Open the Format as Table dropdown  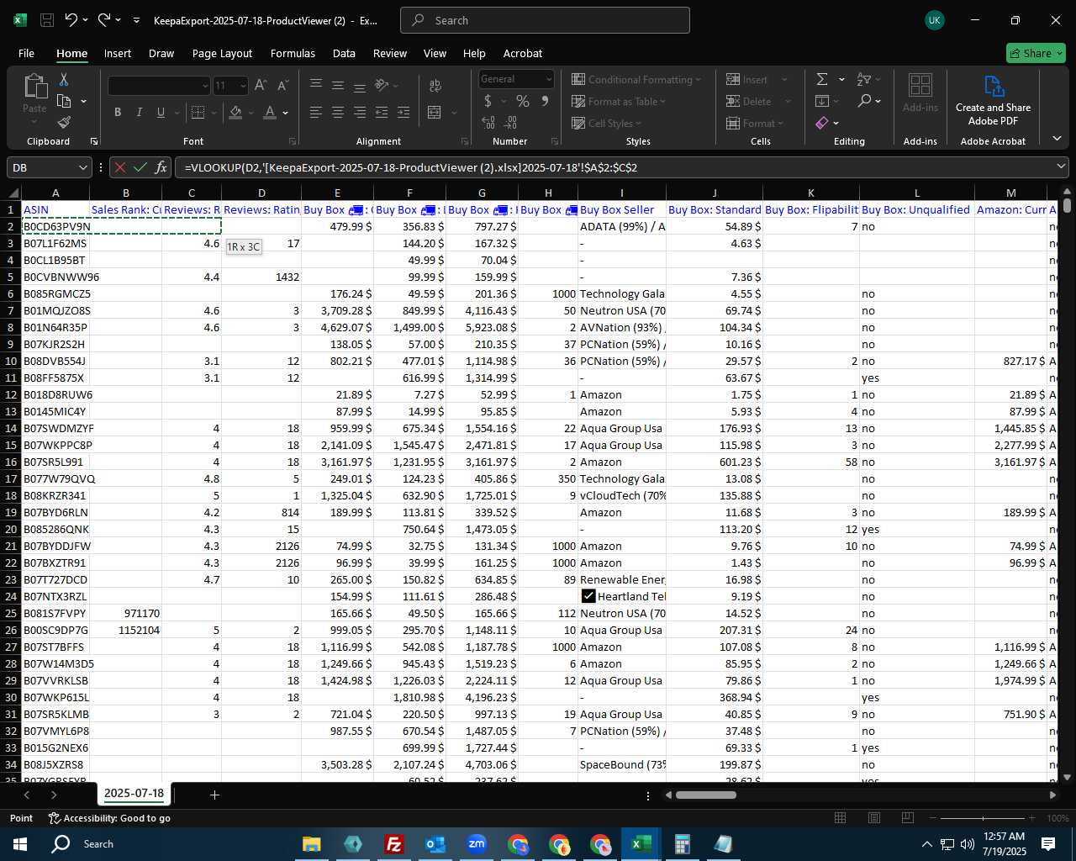(618, 101)
